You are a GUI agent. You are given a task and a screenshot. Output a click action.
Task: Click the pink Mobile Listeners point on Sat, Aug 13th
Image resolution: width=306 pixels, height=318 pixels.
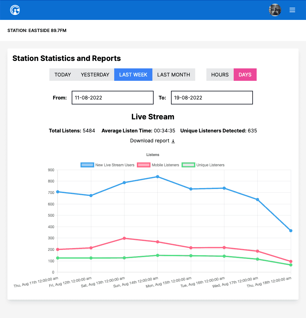(124, 238)
